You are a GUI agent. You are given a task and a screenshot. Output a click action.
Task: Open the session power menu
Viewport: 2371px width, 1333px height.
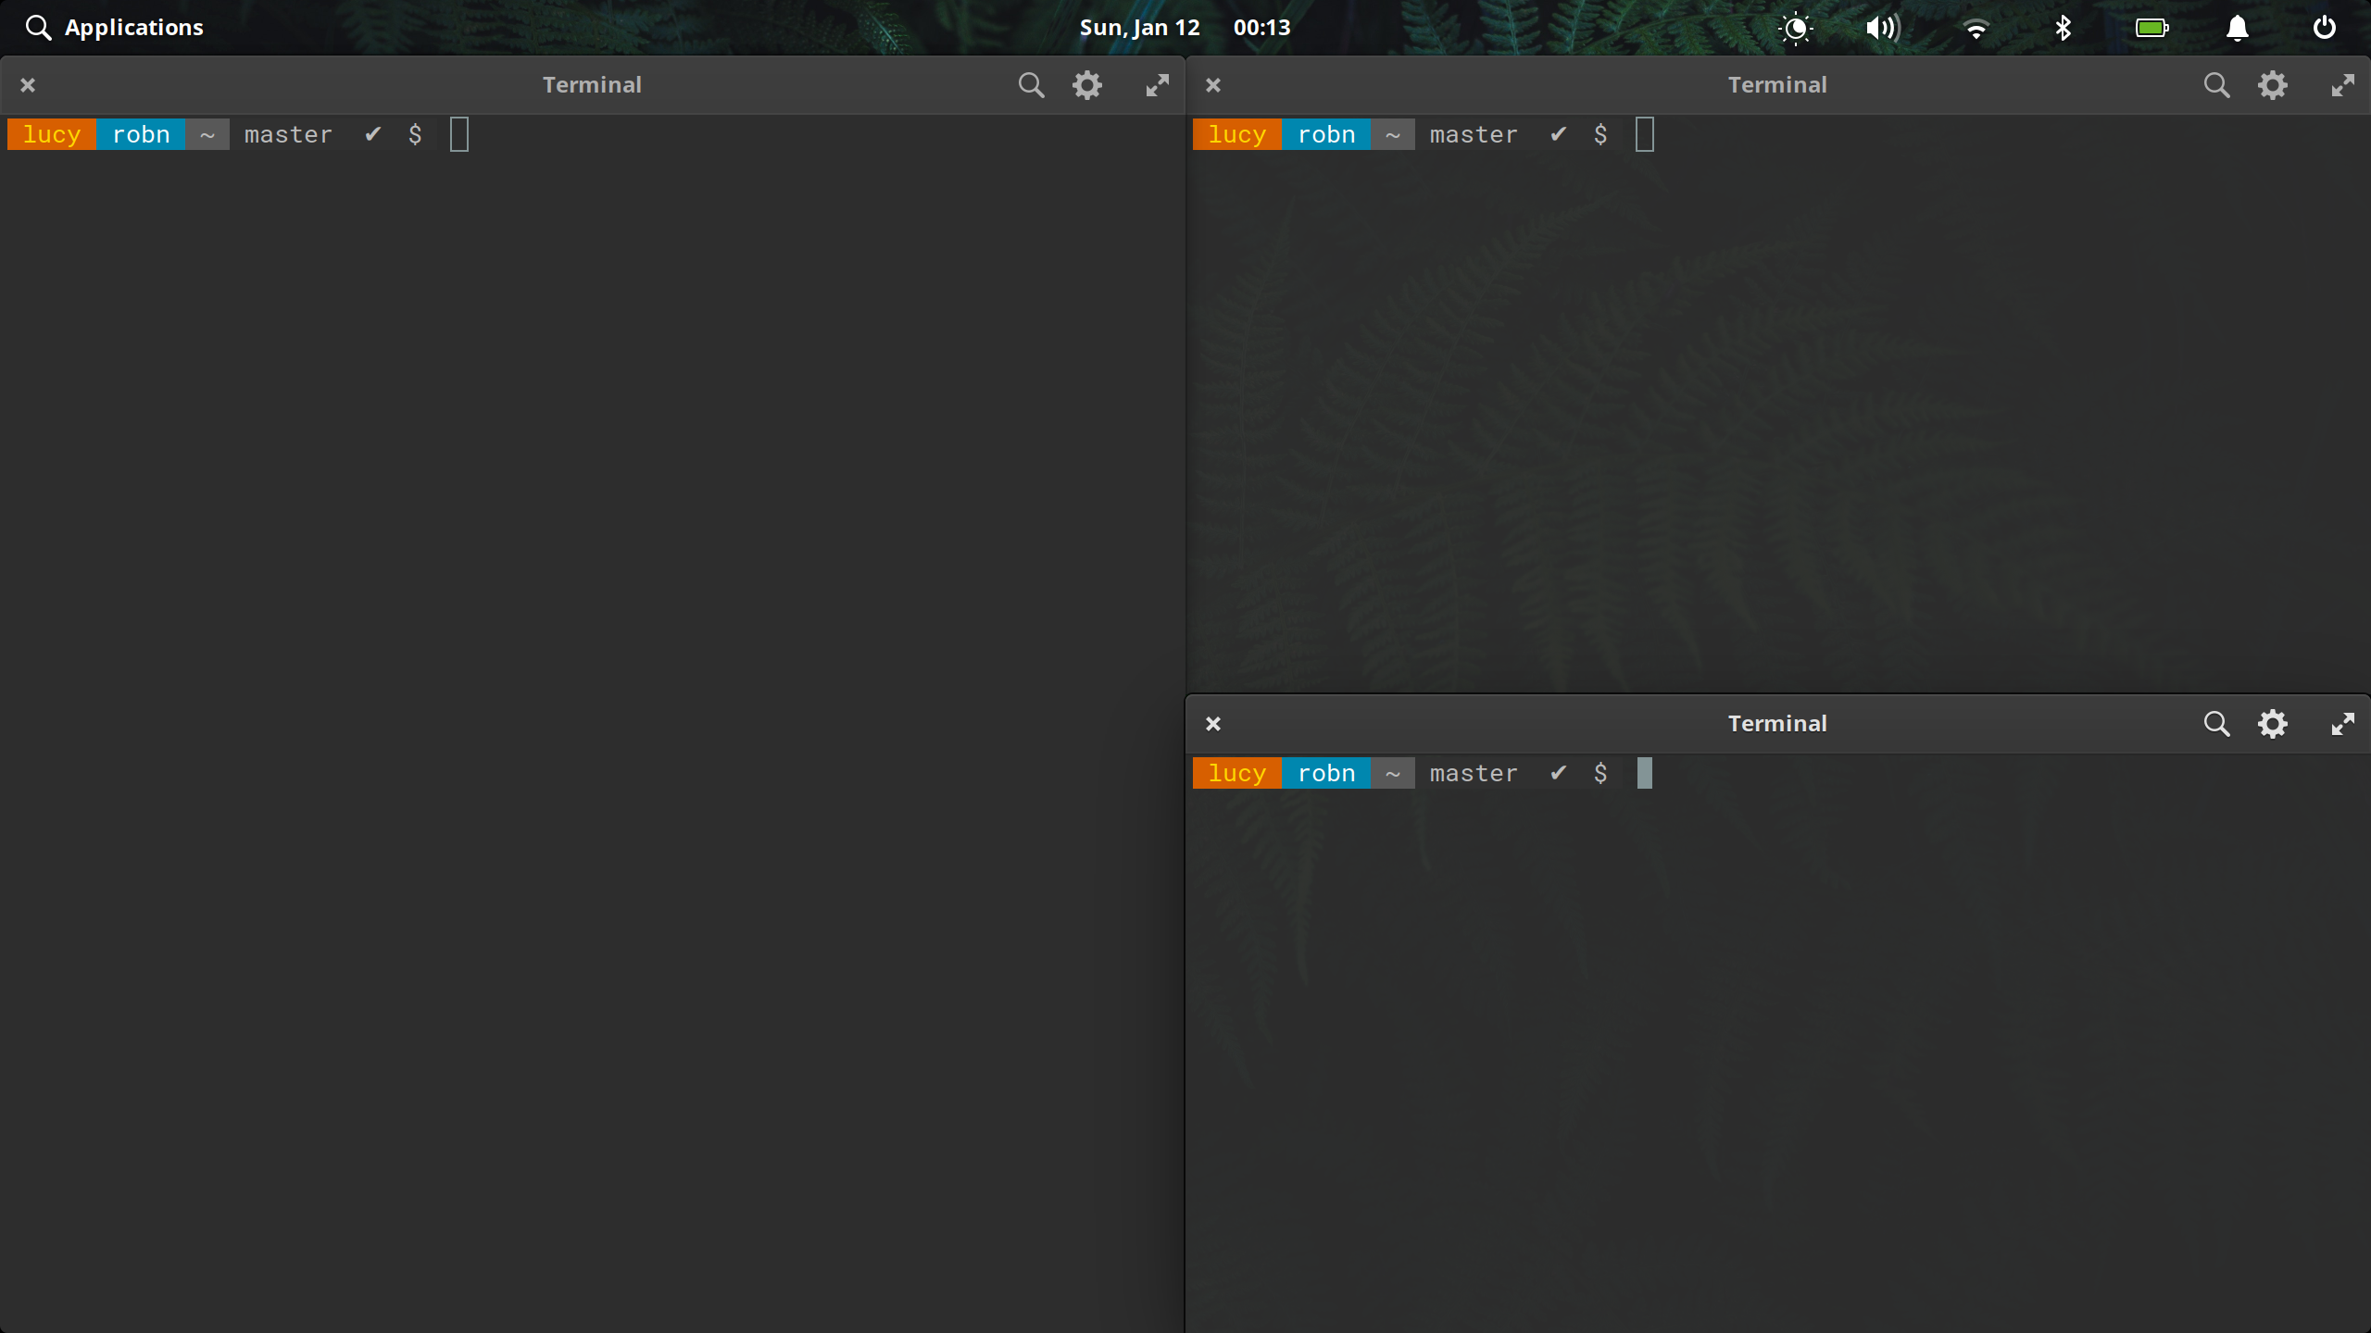pyautogui.click(x=2325, y=28)
